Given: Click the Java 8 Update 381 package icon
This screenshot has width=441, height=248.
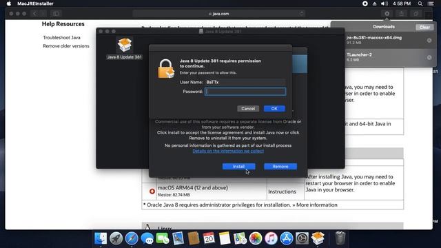Looking at the screenshot, I should [x=124, y=45].
